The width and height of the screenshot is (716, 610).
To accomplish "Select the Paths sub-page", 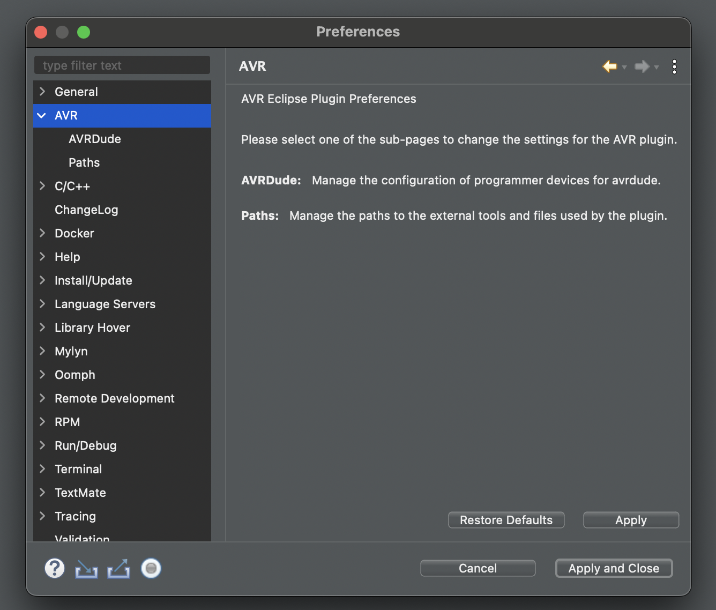I will (84, 162).
